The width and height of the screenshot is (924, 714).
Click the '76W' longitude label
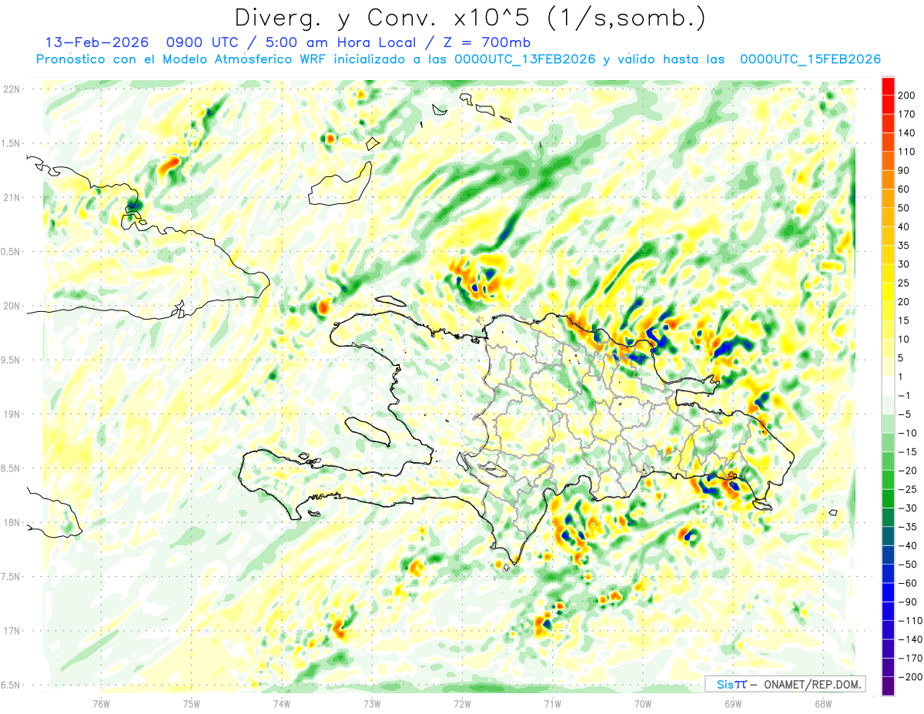(x=101, y=703)
